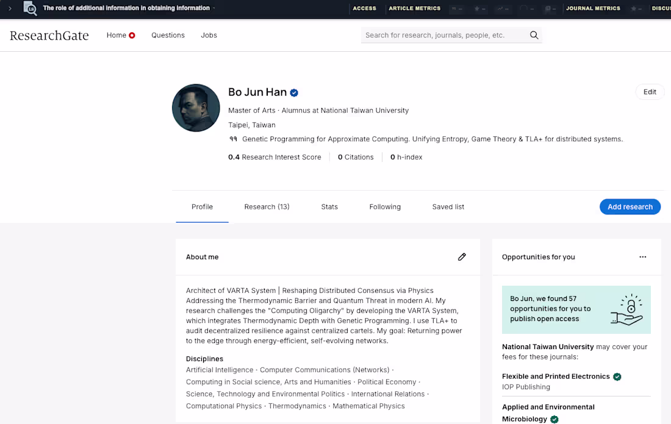Screen dimensions: 671x424
Task: Click the open access opportunities banner
Action: pyautogui.click(x=576, y=309)
